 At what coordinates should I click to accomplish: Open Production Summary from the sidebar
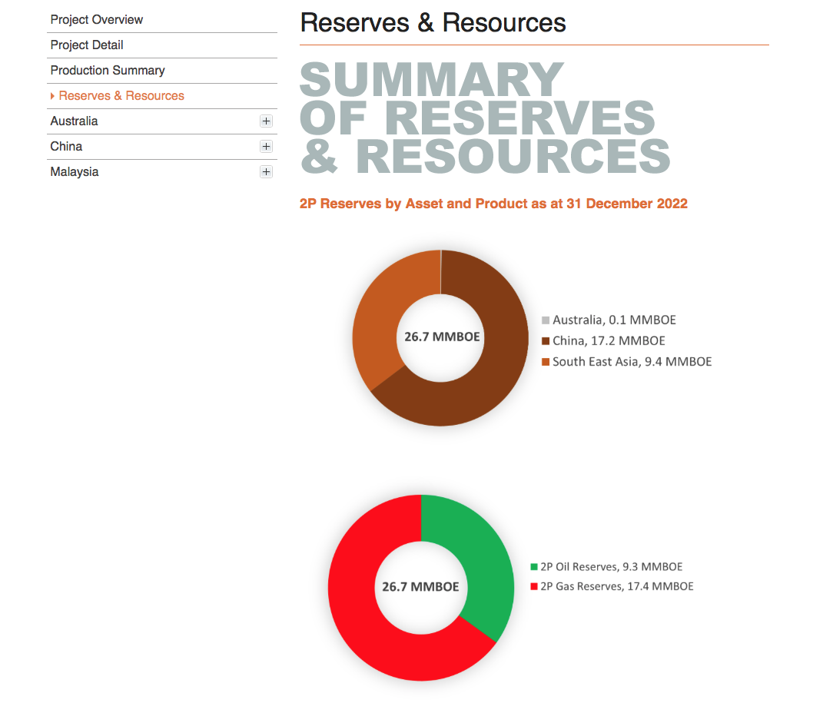(x=108, y=71)
